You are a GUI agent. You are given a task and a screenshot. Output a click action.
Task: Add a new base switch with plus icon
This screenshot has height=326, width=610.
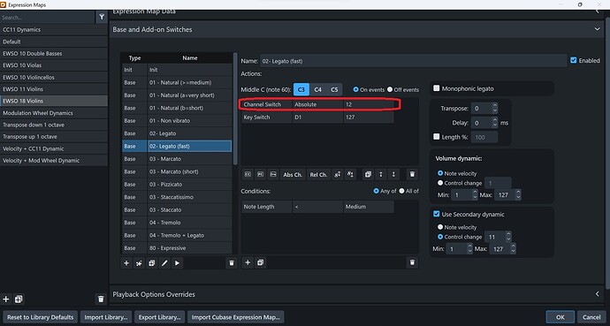126,263
